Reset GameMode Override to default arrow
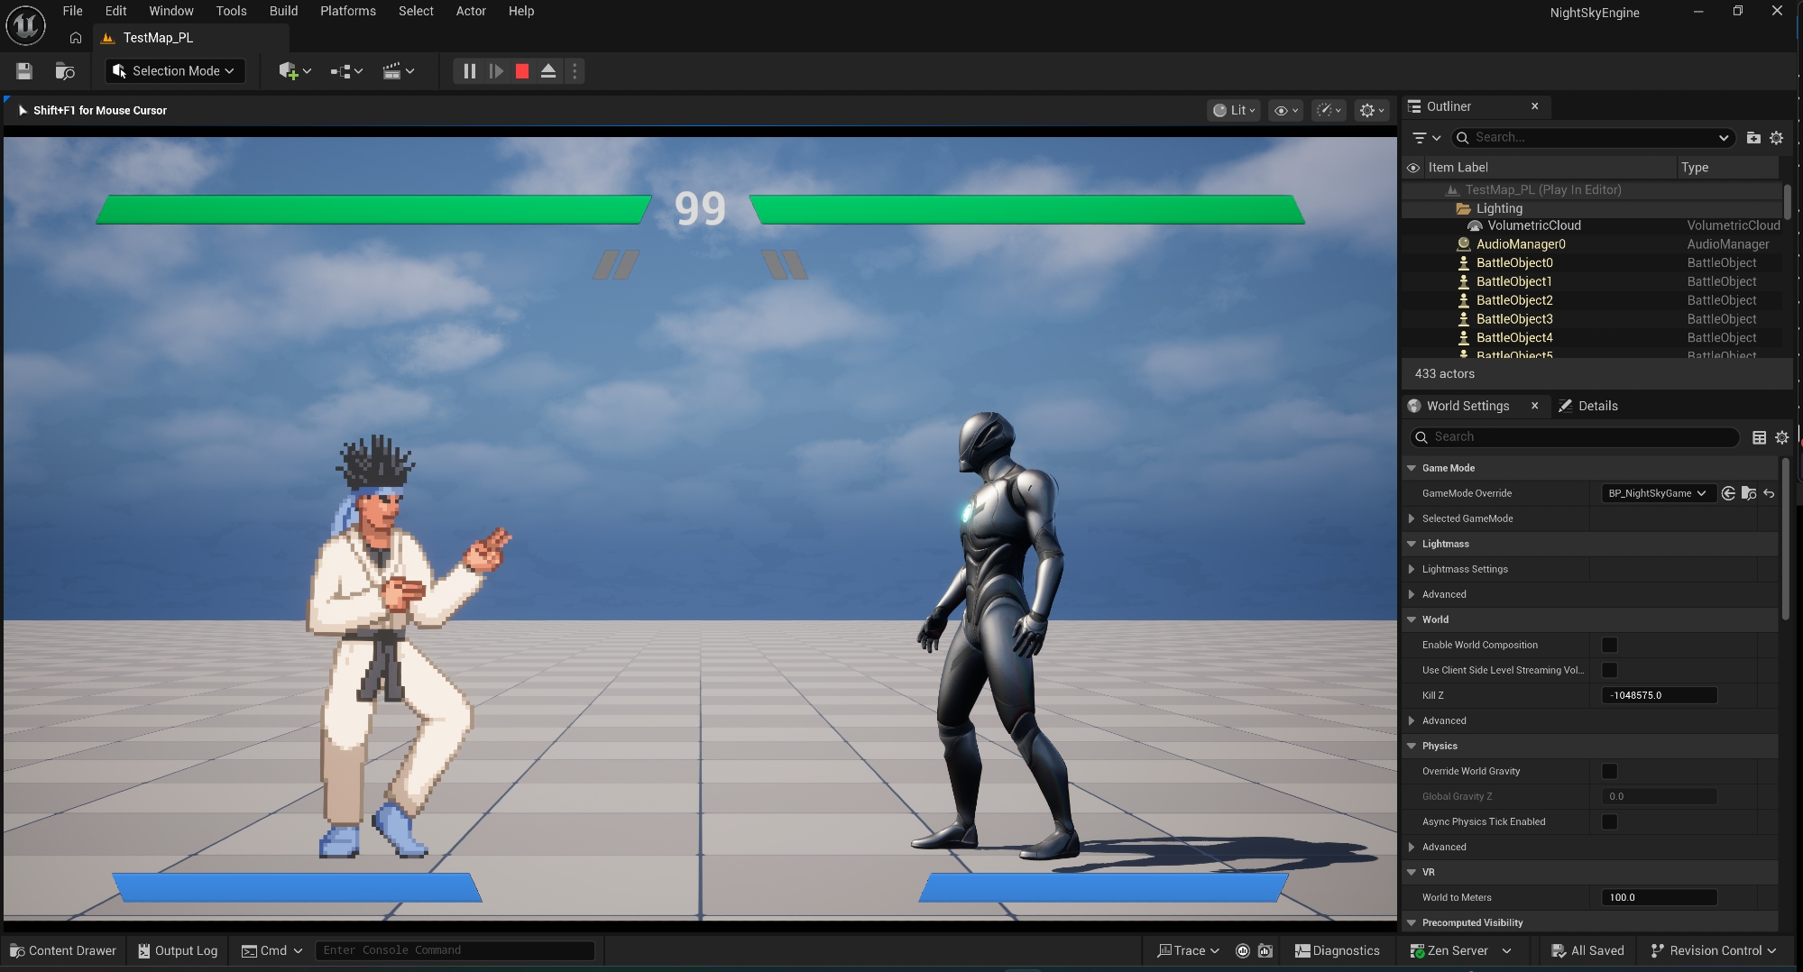Image resolution: width=1803 pixels, height=972 pixels. [x=1769, y=493]
